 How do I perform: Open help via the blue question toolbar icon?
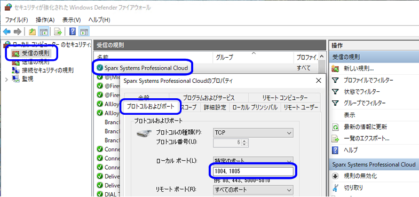[x=73, y=32]
